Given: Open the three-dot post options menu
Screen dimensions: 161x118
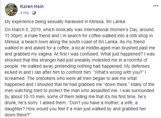Looking at the screenshot, I should [156, 6].
